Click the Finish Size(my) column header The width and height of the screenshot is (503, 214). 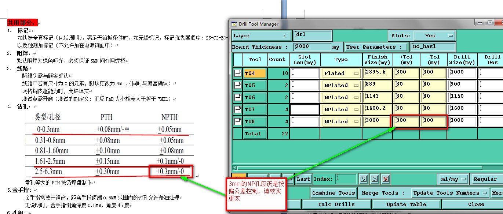point(377,60)
